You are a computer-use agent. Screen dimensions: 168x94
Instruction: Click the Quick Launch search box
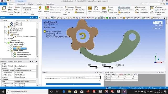point(150,4)
